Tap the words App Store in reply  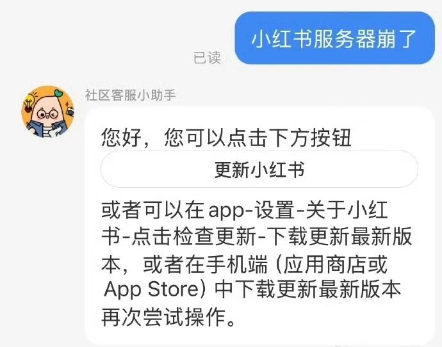click(152, 288)
